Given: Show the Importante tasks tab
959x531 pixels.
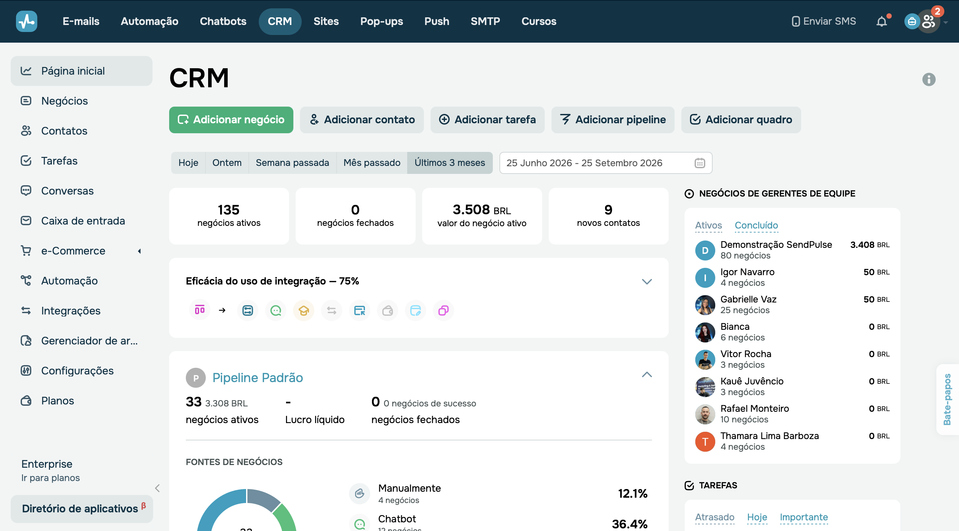Looking at the screenshot, I should [x=804, y=517].
